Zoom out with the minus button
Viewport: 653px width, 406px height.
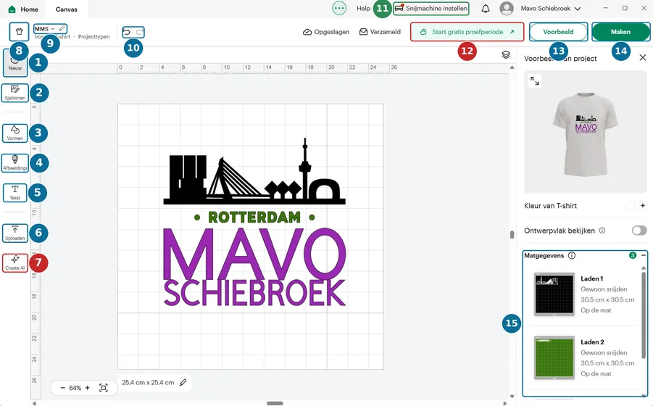point(62,388)
